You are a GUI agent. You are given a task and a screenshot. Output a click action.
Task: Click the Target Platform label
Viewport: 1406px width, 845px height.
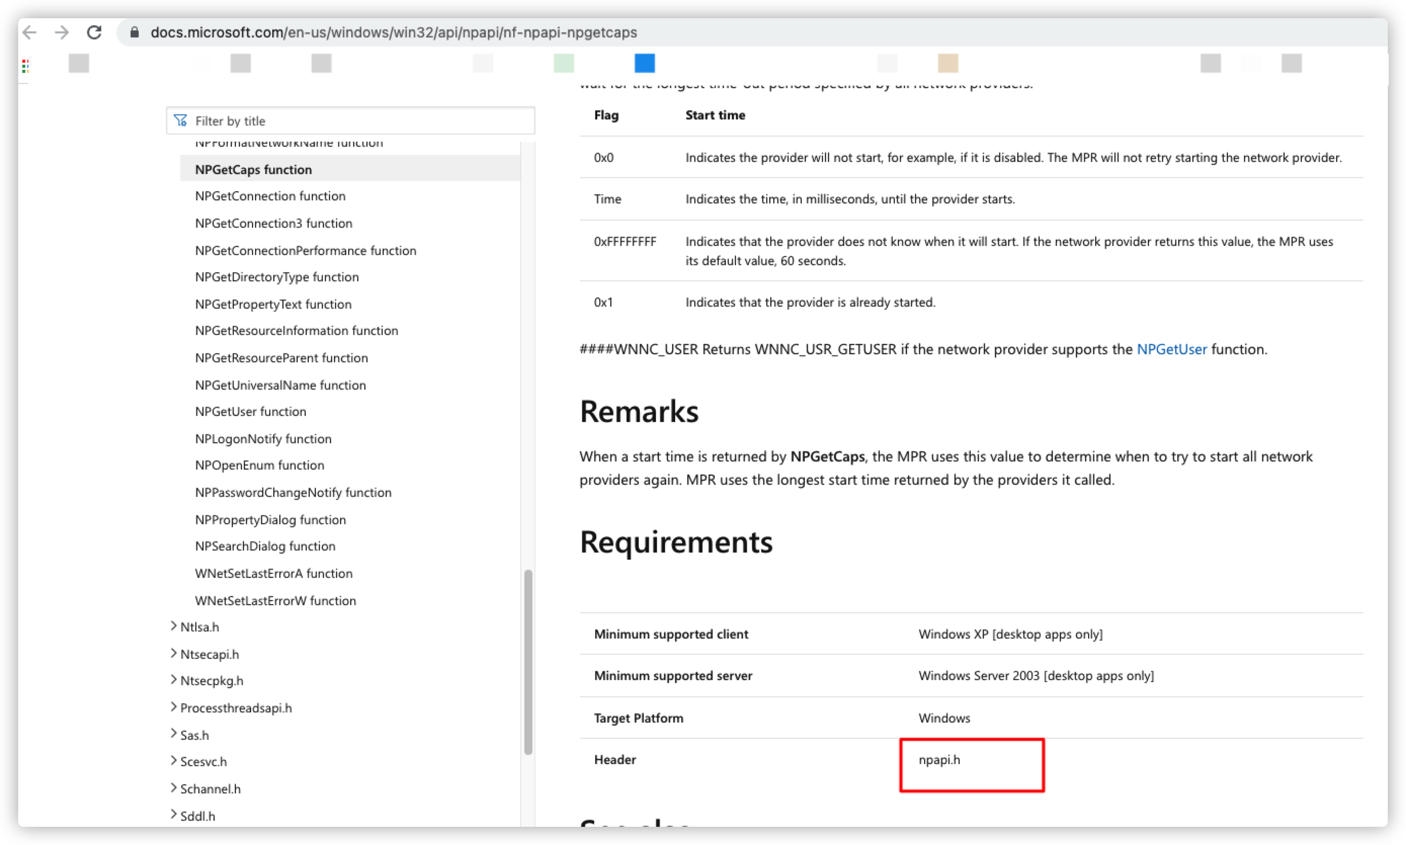click(638, 717)
